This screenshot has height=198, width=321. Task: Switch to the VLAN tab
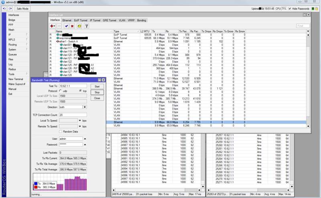click(x=122, y=20)
